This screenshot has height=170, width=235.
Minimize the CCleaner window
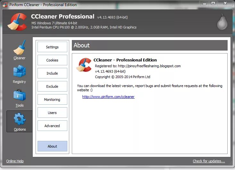click(x=205, y=4)
